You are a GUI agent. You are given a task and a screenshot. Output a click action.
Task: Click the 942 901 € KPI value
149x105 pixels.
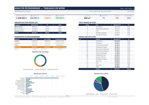click(x=35, y=18)
